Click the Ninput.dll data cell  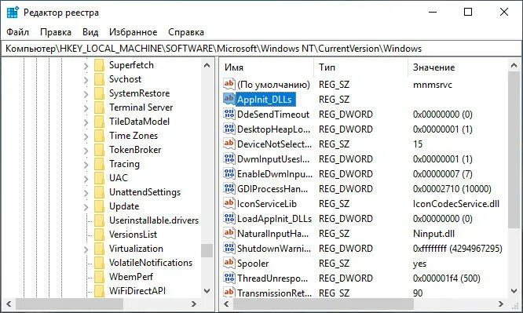coord(433,234)
